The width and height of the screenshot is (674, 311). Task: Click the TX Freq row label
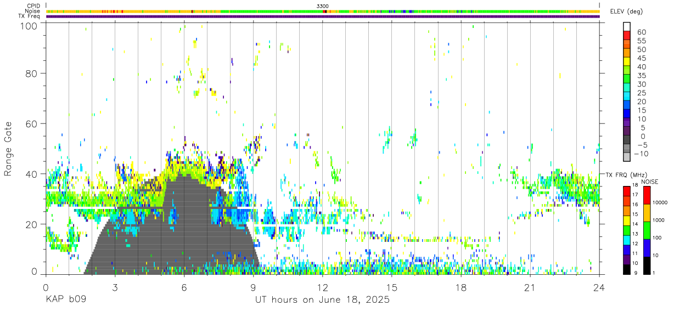pos(29,16)
